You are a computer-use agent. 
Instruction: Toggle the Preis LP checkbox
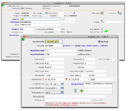(x=92, y=100)
